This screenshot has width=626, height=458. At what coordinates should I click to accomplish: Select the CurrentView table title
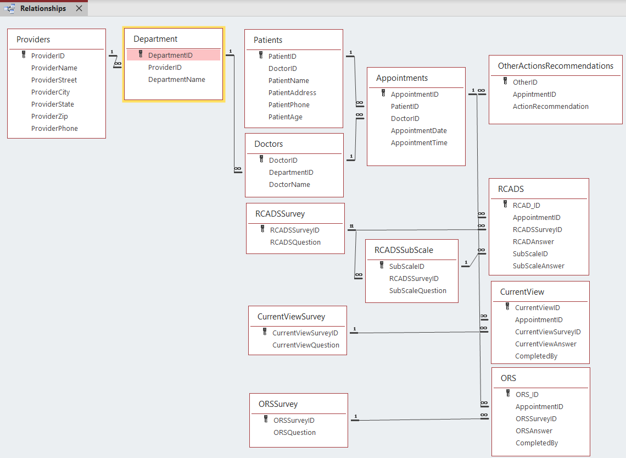click(522, 292)
